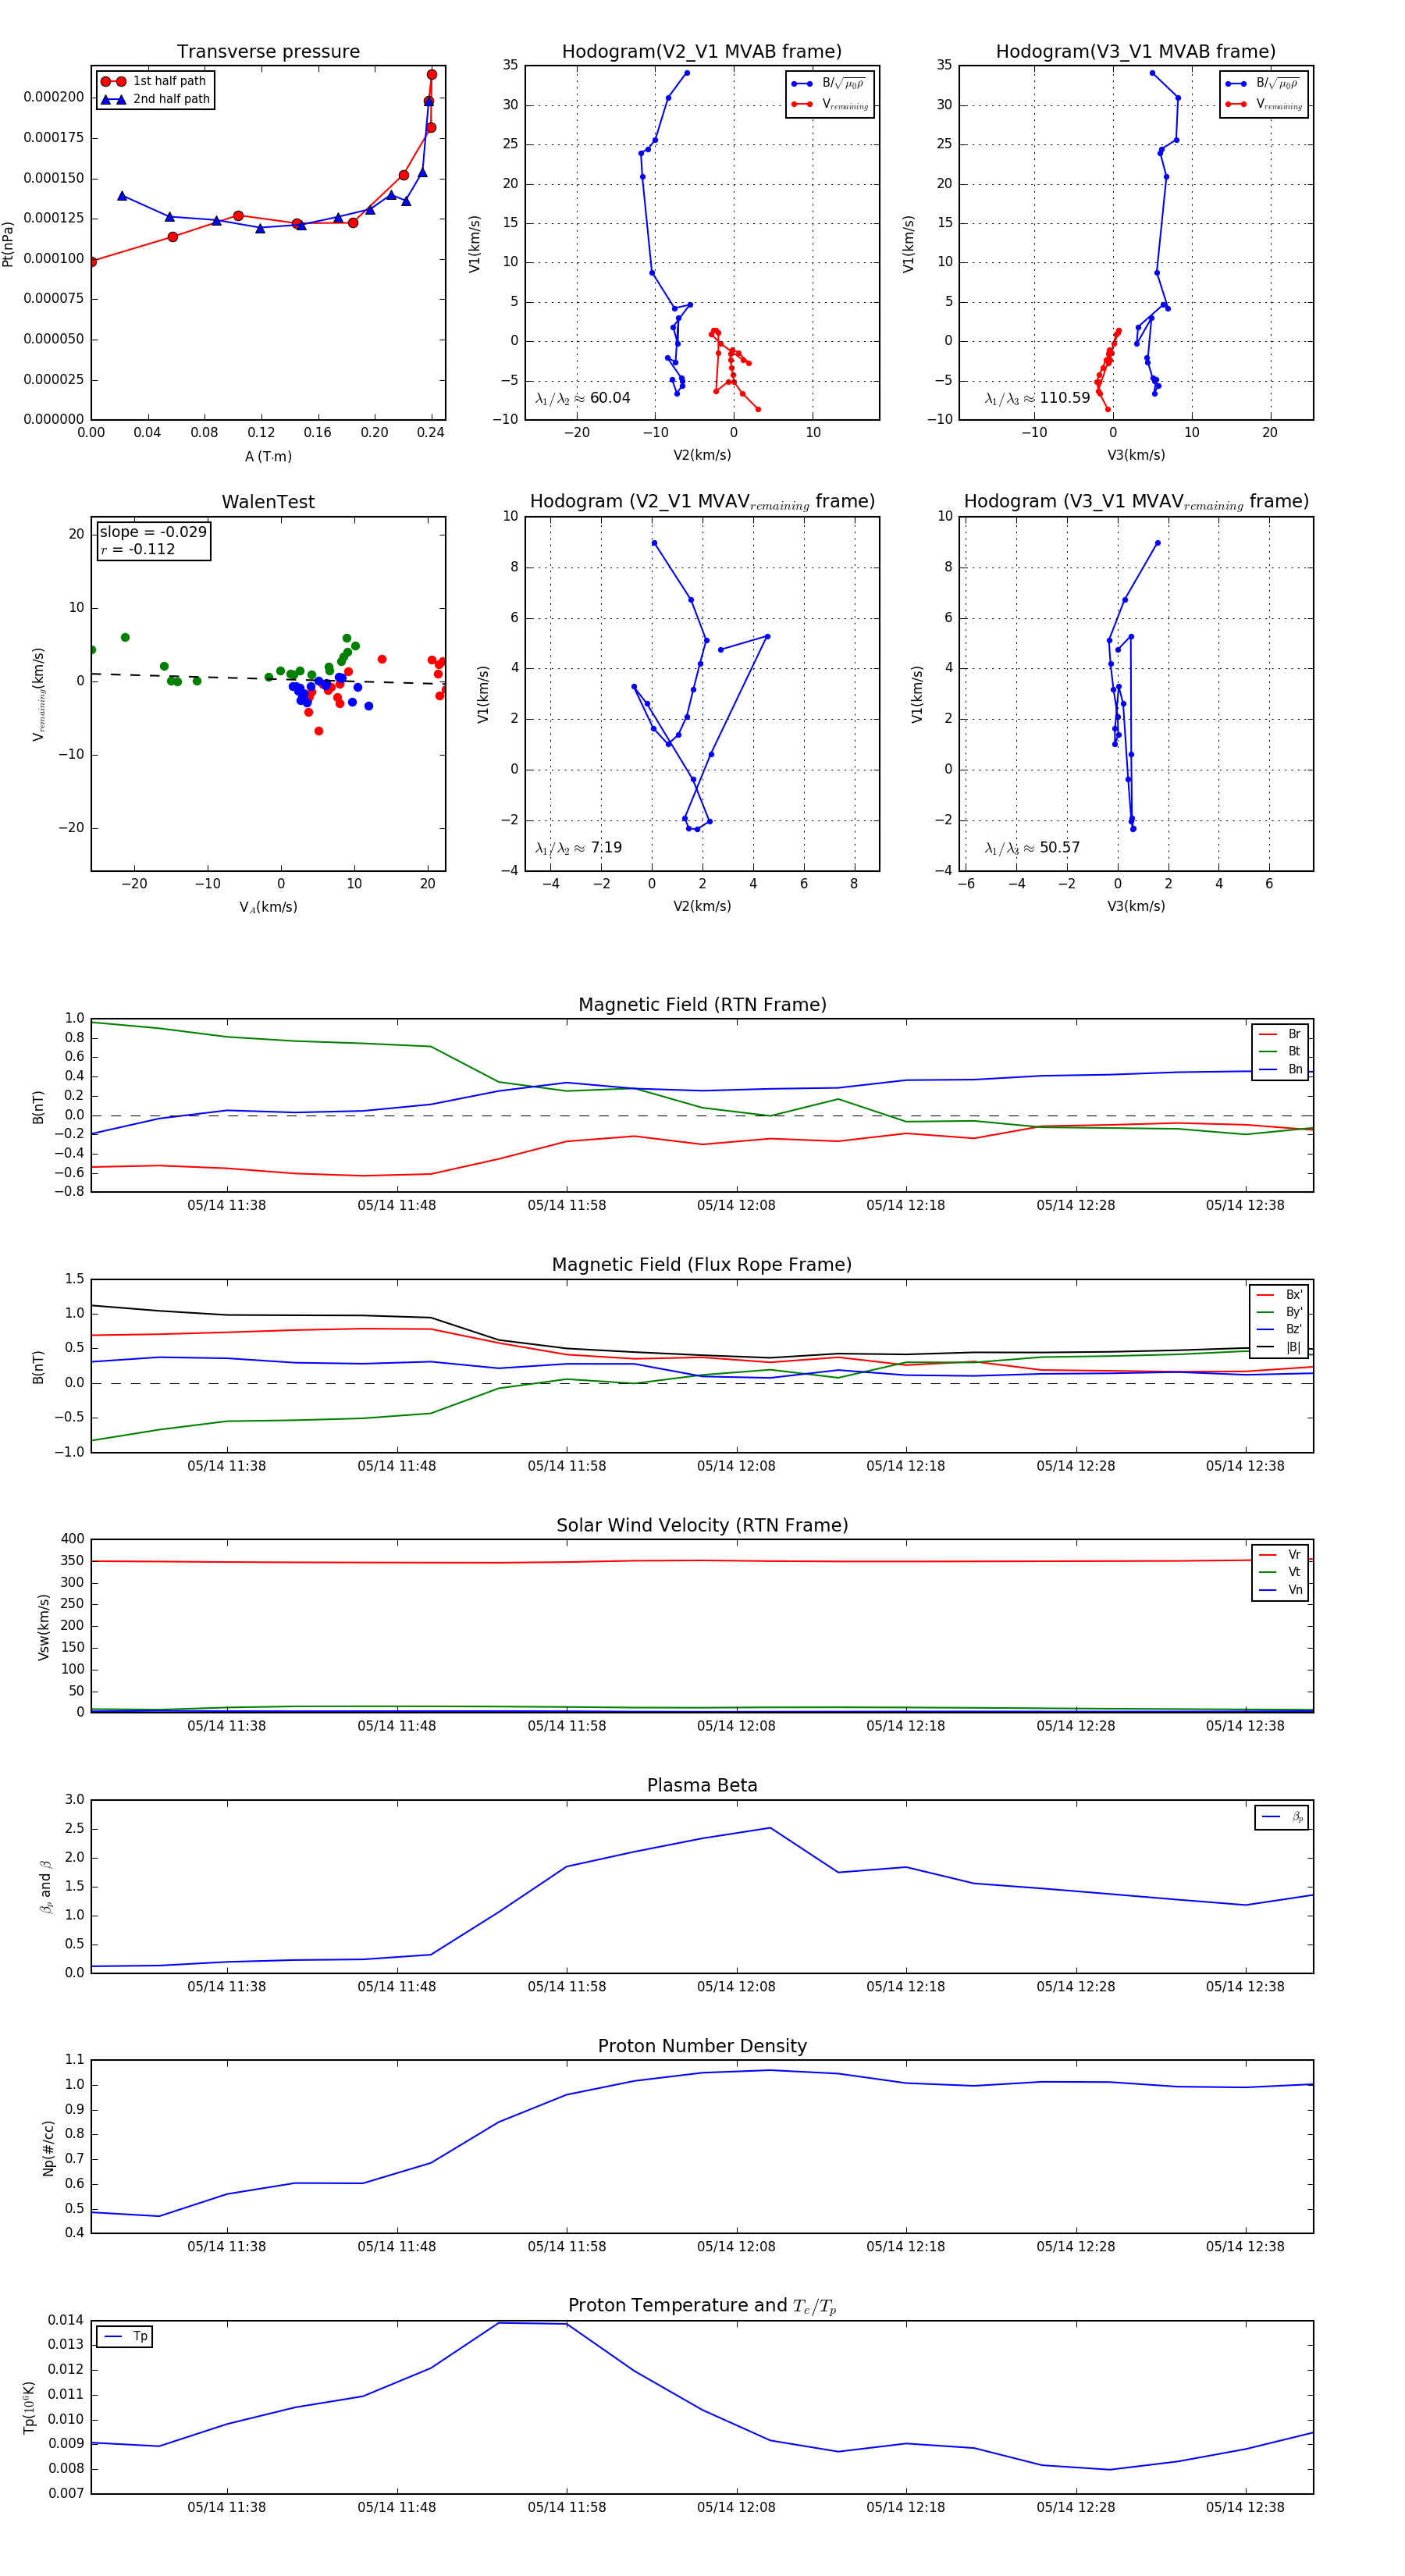Click the 'V_A(km/s)' x-axis label in WalenTest
Screen dimensions: 1405x2576
(x=268, y=908)
